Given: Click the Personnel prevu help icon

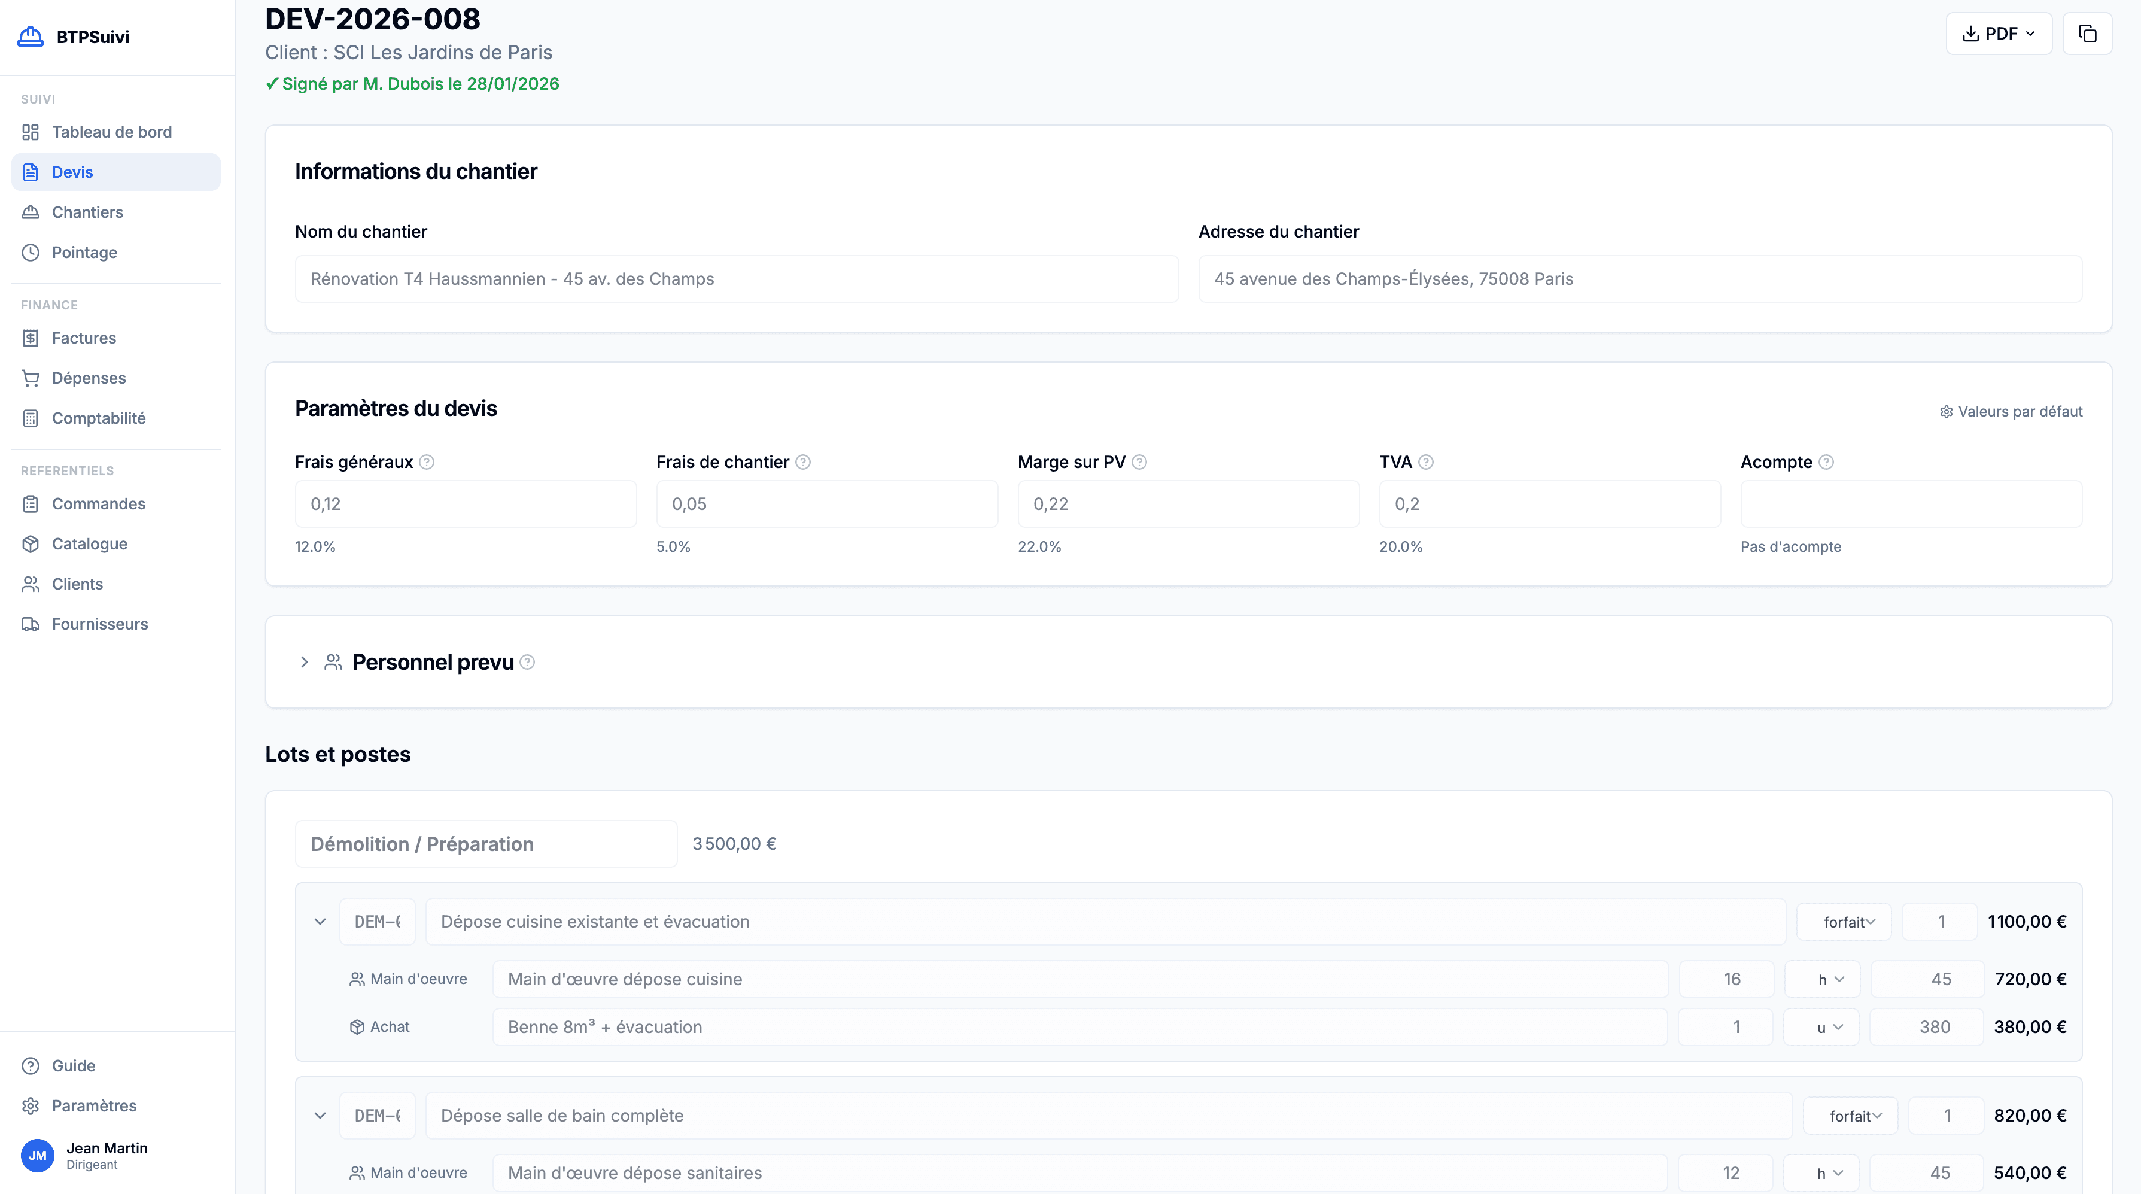Looking at the screenshot, I should click(527, 663).
